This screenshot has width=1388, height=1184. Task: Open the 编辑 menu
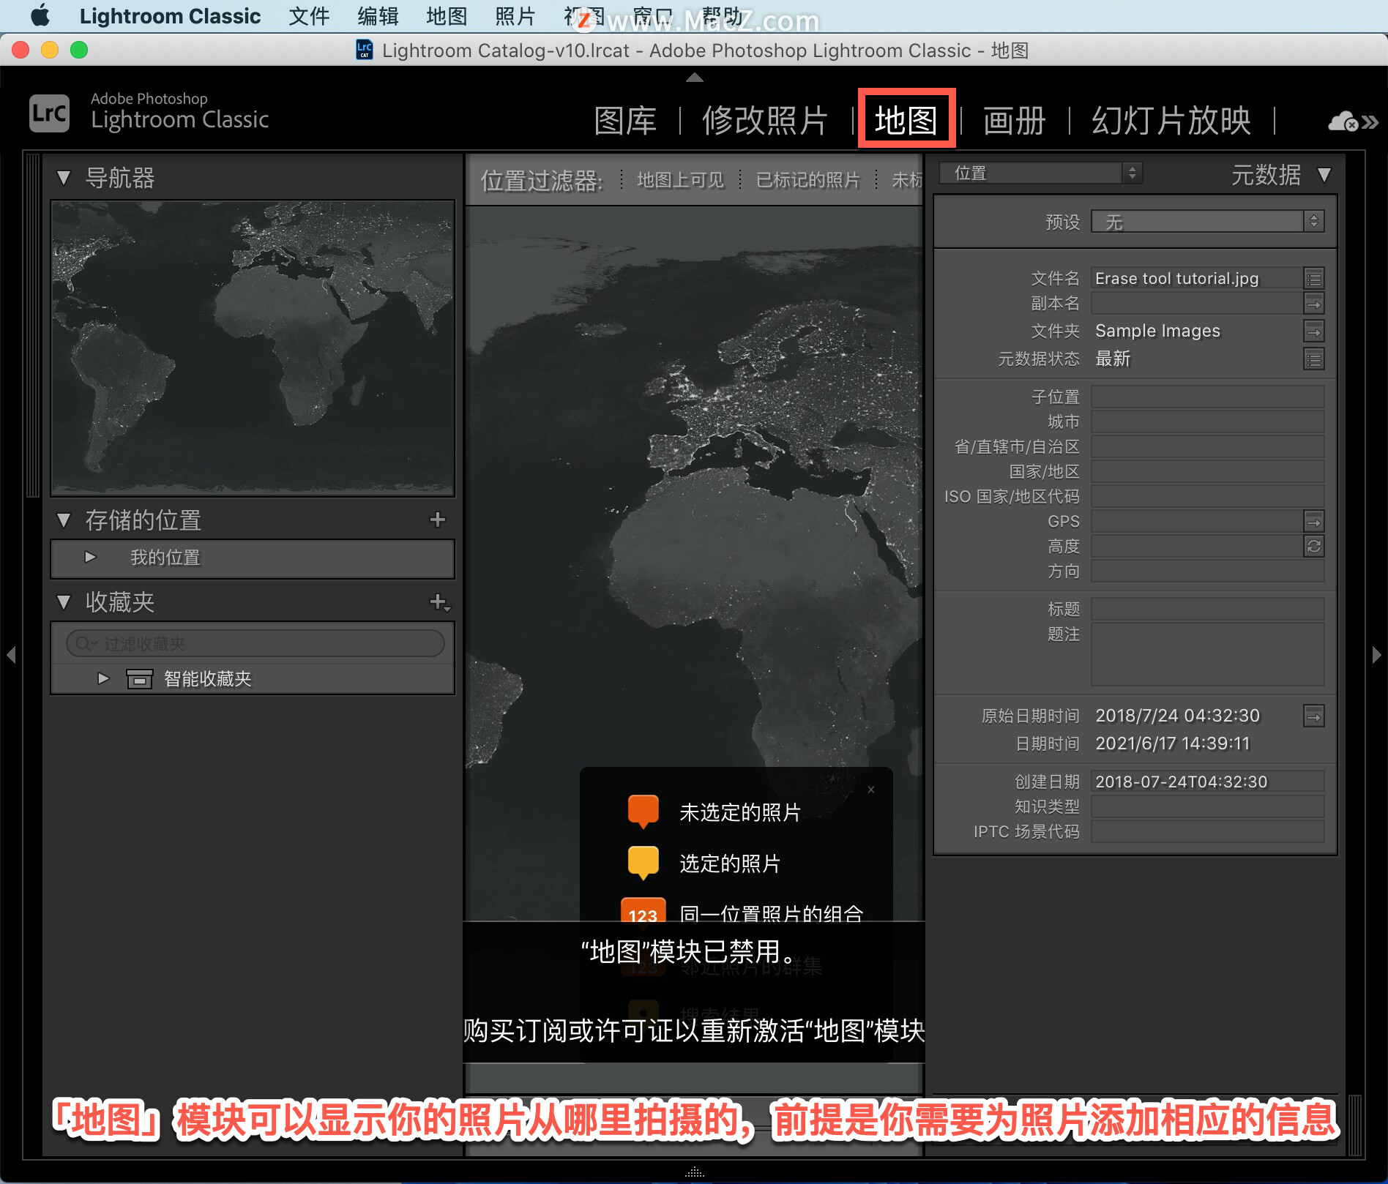[x=378, y=15]
